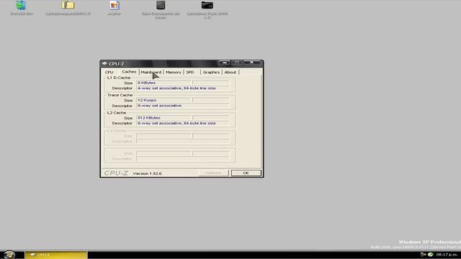Open the Mainboard tab

[x=151, y=72]
